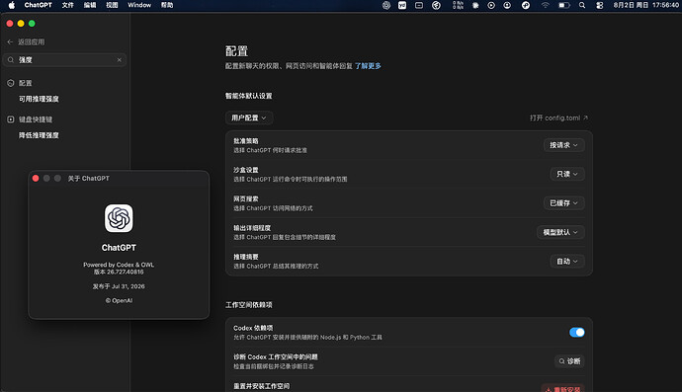Viewport: 682px width, 392px height.
Task: Click the battery status icon
Action: point(564,5)
